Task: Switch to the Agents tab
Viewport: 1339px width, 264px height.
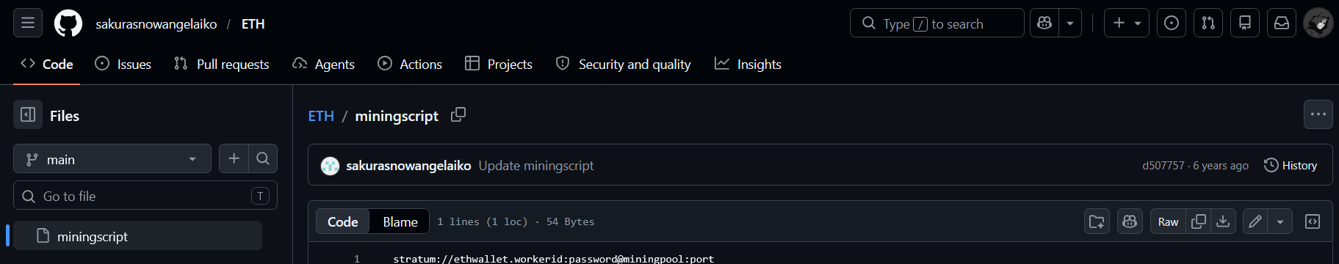Action: coord(324,65)
